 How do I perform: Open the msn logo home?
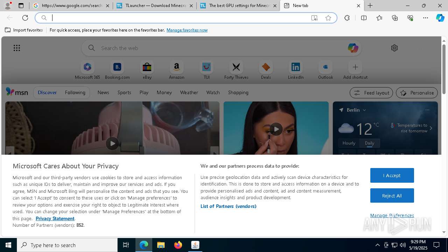[17, 92]
